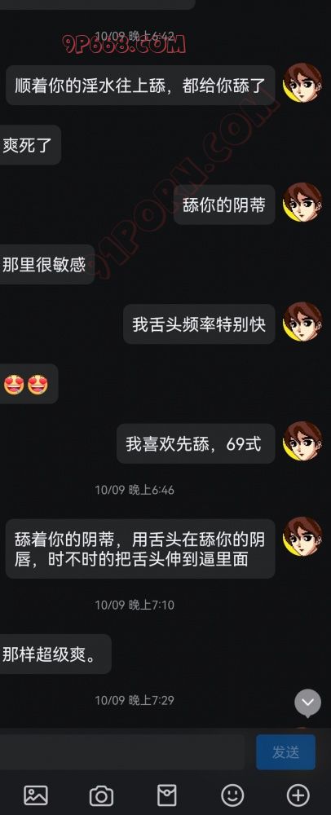Open the camera icon in bottom toolbar

click(101, 795)
